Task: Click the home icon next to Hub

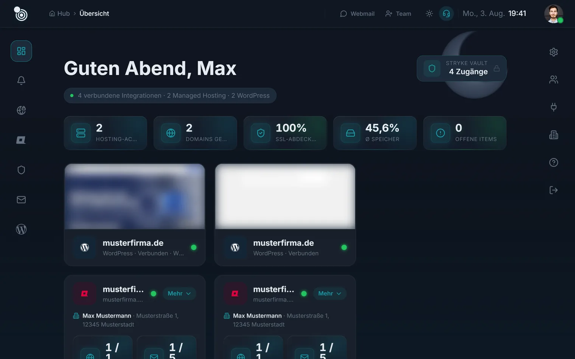Action: [x=52, y=14]
